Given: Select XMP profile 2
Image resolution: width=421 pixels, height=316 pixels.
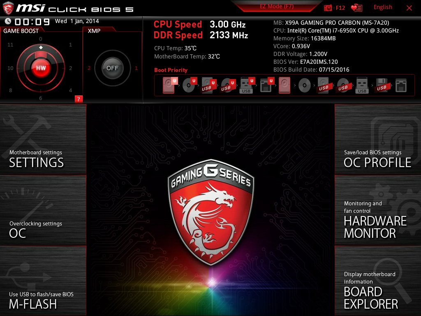Looking at the screenshot, I should (89, 68).
